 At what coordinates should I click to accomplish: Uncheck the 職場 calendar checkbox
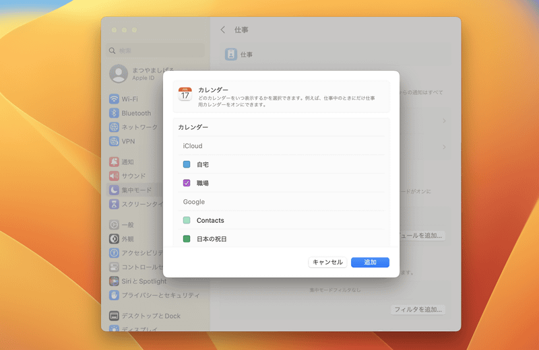187,183
